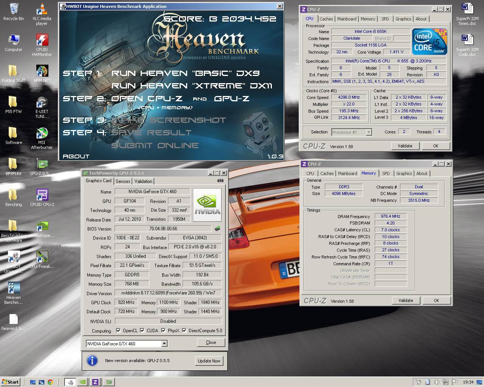Click Validate in the top CPU-Z window

(405, 146)
